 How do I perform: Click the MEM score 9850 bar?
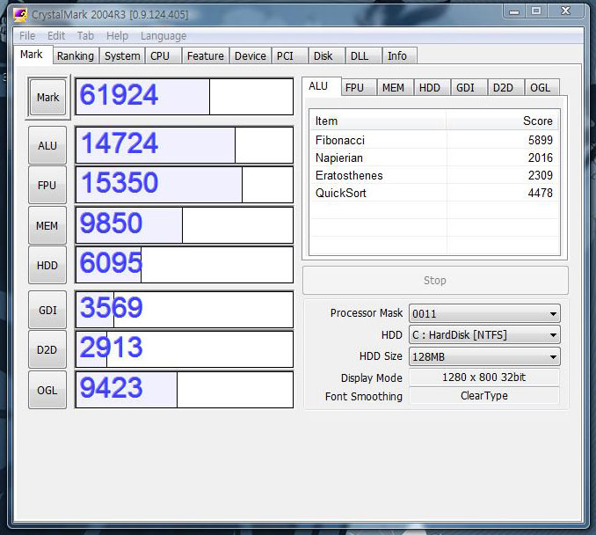click(x=185, y=225)
